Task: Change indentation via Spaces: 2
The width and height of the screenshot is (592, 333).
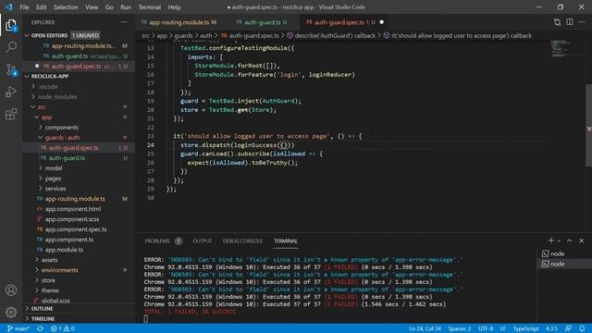Action: point(459,328)
